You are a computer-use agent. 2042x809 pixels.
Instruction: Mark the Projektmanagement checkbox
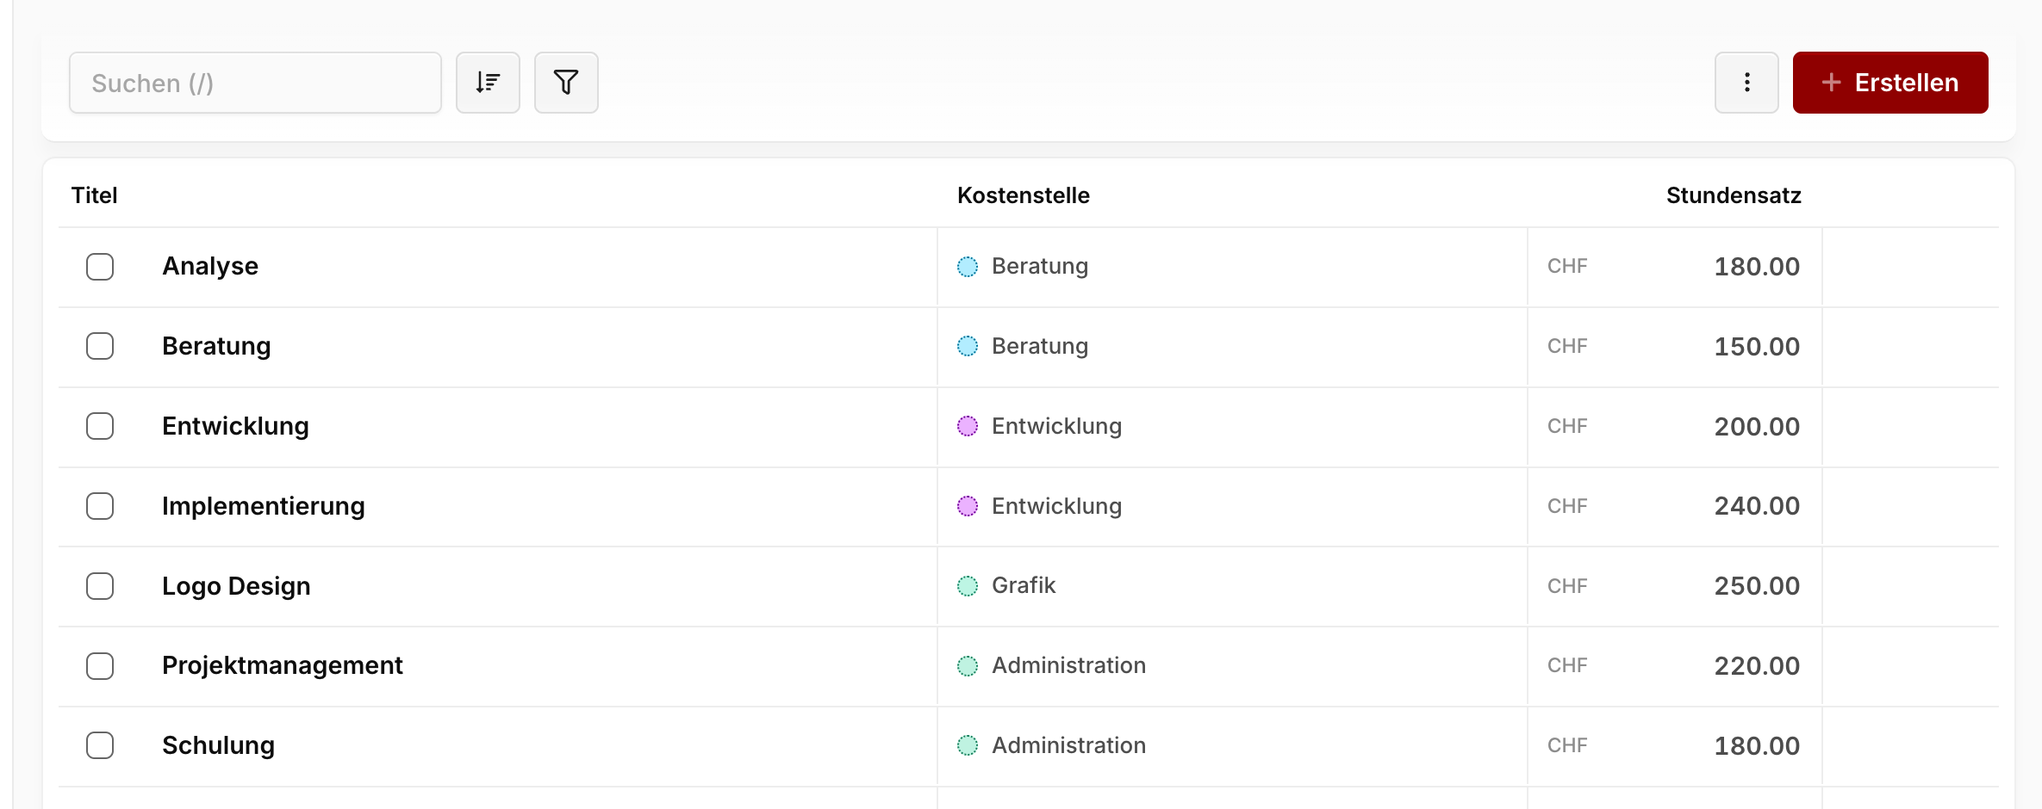[100, 666]
